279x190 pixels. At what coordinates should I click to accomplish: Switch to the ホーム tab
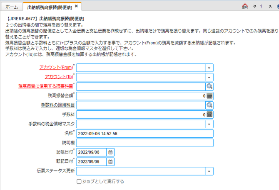coord(12,7)
